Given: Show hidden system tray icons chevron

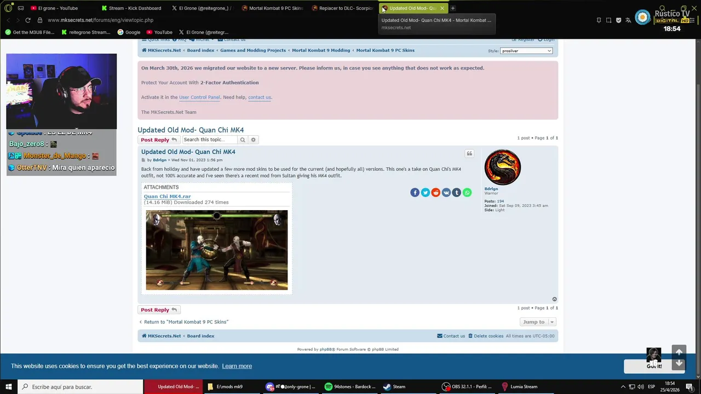Looking at the screenshot, I should point(623,387).
